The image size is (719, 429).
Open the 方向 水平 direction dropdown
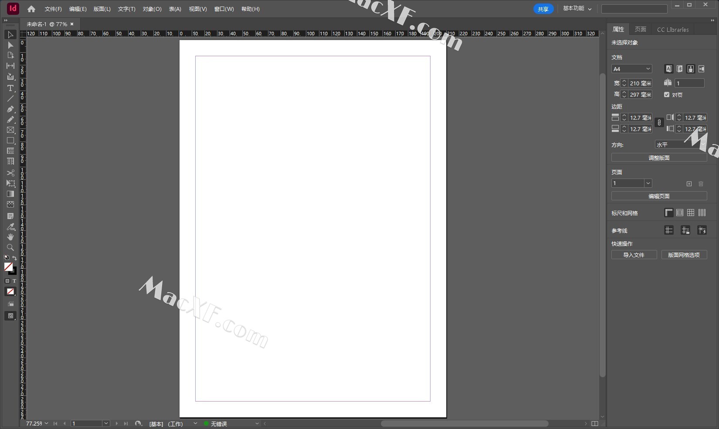[681, 145]
